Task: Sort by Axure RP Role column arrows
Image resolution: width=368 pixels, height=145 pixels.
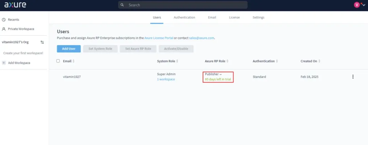Action: (x=227, y=61)
